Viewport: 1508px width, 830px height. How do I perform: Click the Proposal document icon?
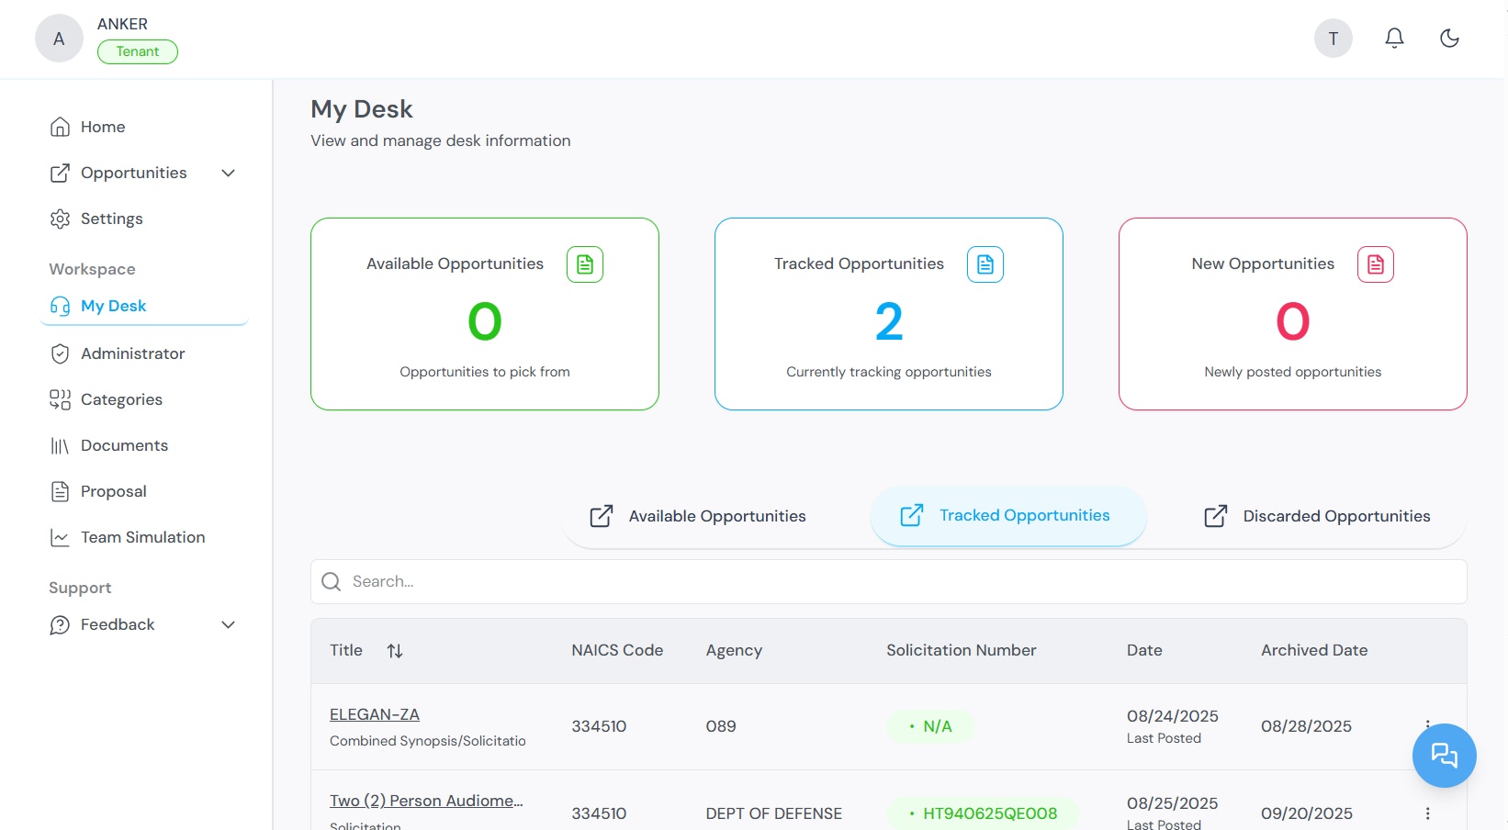60,491
